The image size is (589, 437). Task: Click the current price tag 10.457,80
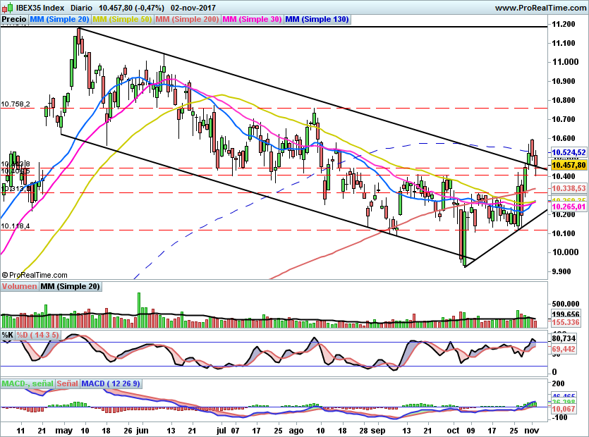(569, 165)
